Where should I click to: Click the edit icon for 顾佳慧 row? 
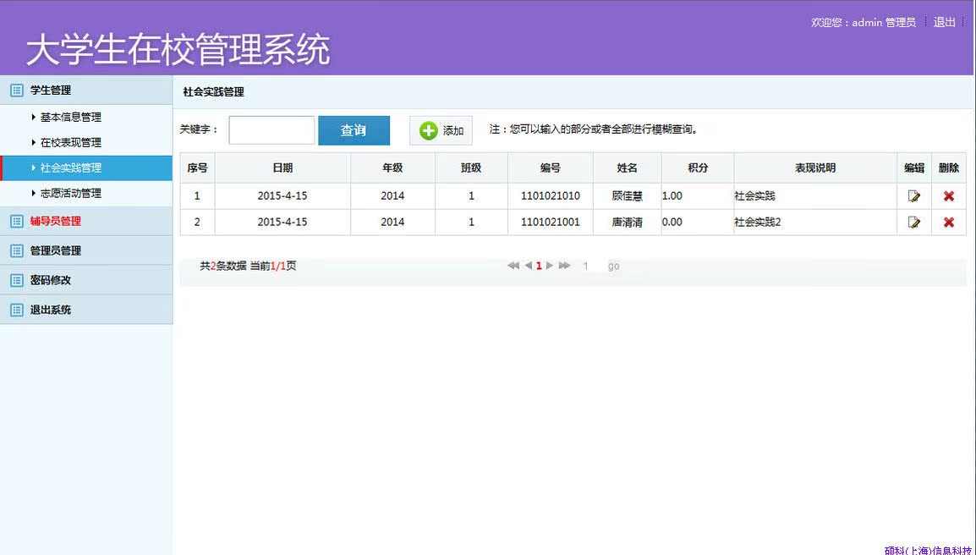click(913, 196)
